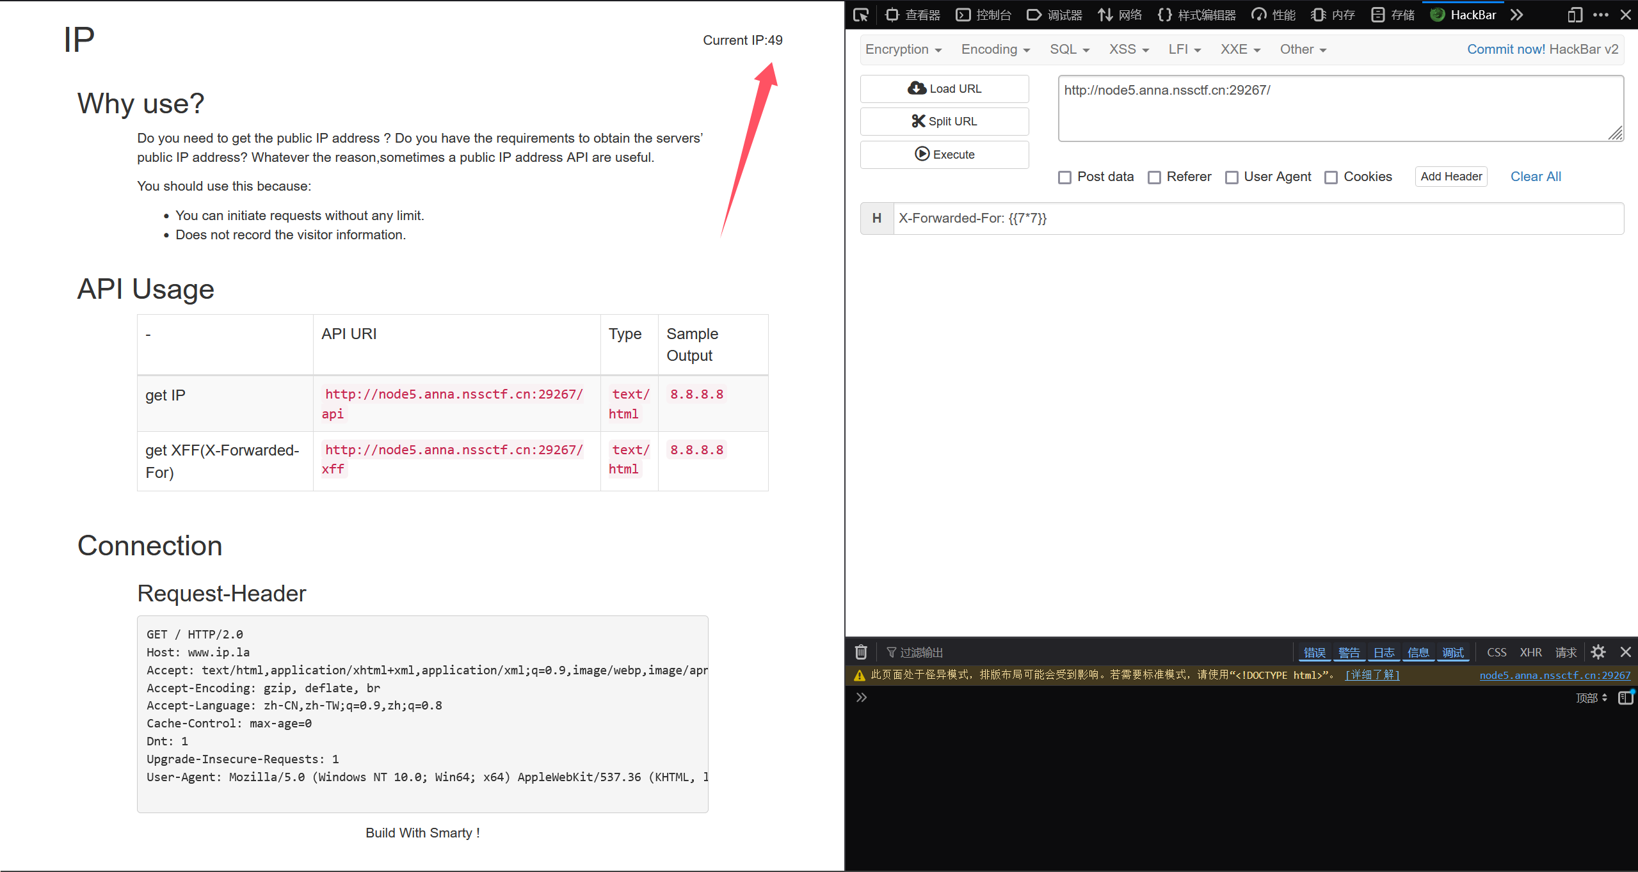Check the Referer checkbox

[1154, 177]
